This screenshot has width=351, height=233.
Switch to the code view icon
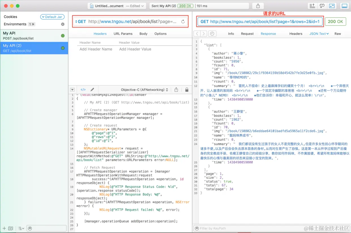pos(83,89)
